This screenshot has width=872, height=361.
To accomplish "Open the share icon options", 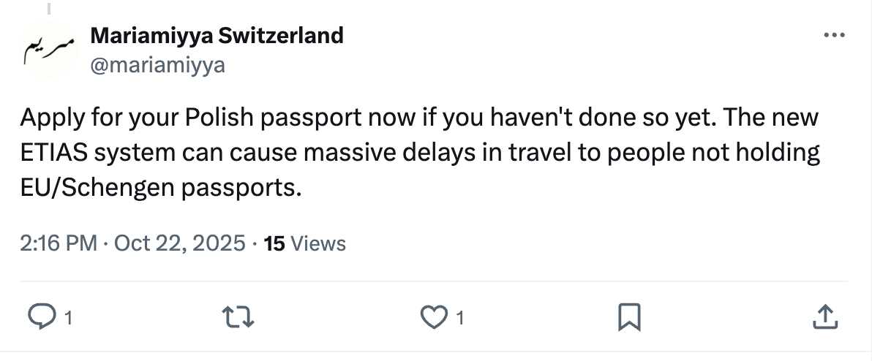I will point(825,316).
